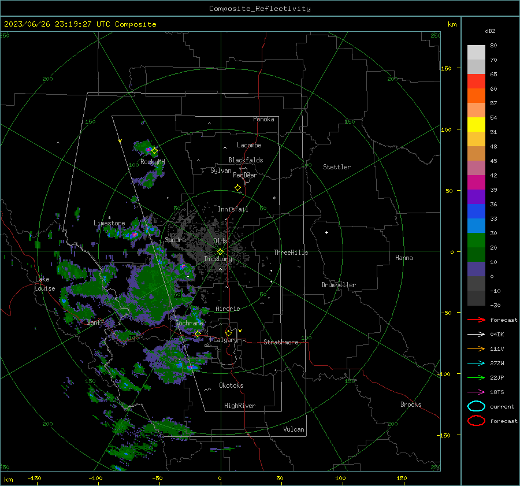
Task: Click the Lake Louise label
Action: 44,284
